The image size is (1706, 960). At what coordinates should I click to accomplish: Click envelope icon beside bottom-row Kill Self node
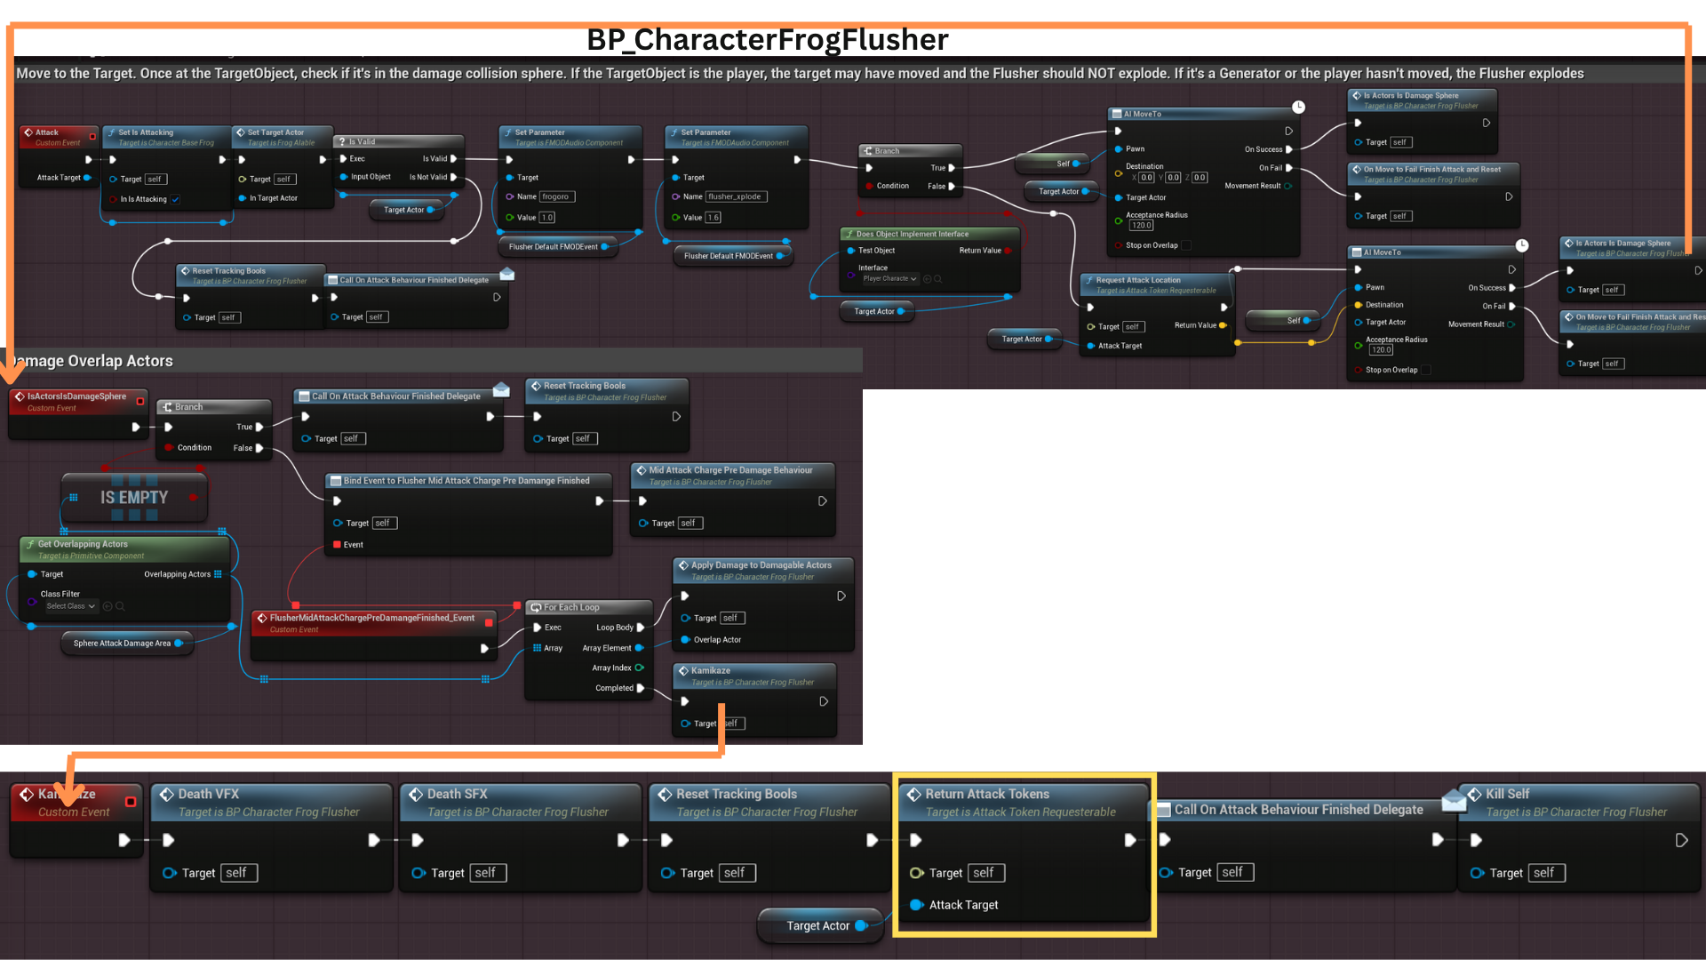coord(1454,801)
